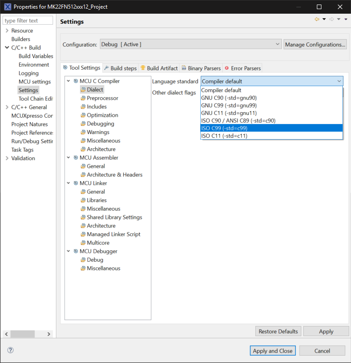Select Logging in sidebar
Viewport: 351px width, 363px height.
click(29, 73)
